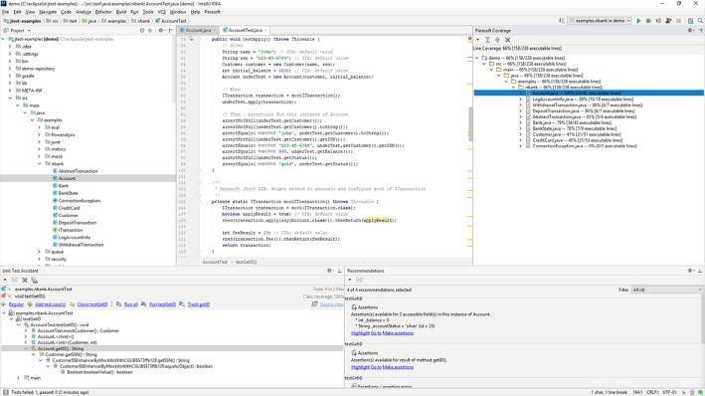Open Project panel gear settings

pos(161,30)
